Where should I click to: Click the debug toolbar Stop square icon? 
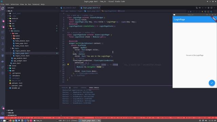(x=208, y=12)
